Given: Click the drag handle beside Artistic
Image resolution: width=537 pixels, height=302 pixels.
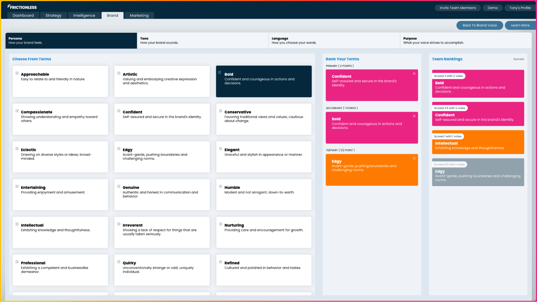Looking at the screenshot, I should 119,73.
